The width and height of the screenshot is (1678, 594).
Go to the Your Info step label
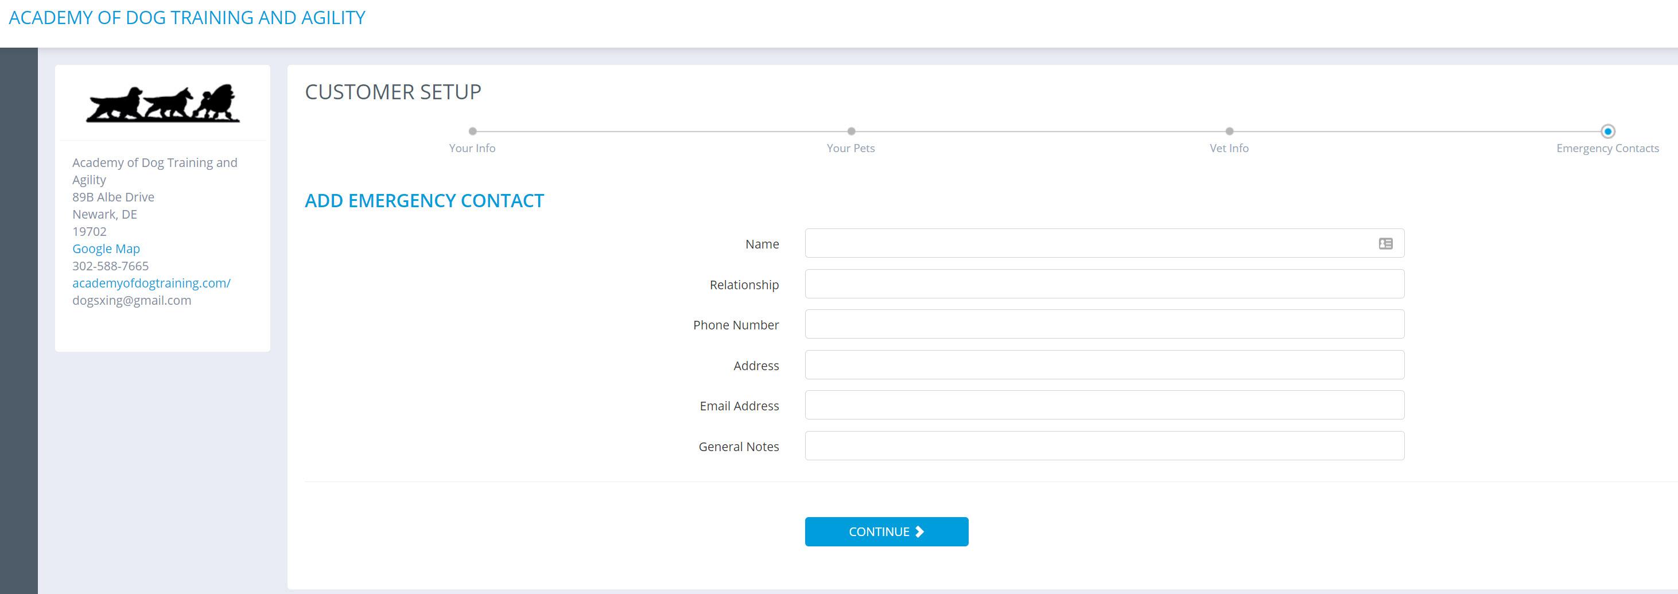(472, 149)
